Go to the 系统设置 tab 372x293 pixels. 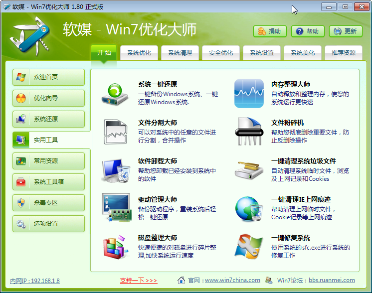(262, 53)
